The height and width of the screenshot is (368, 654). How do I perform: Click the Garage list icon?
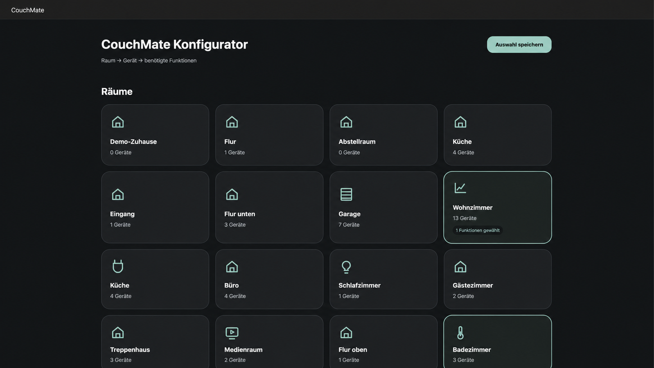[x=346, y=194]
